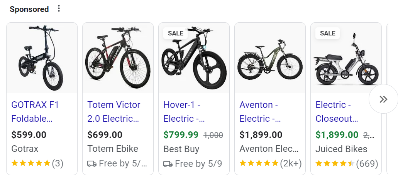
Task: Click the Totem Victor 2.0 bike image
Action: tap(118, 58)
